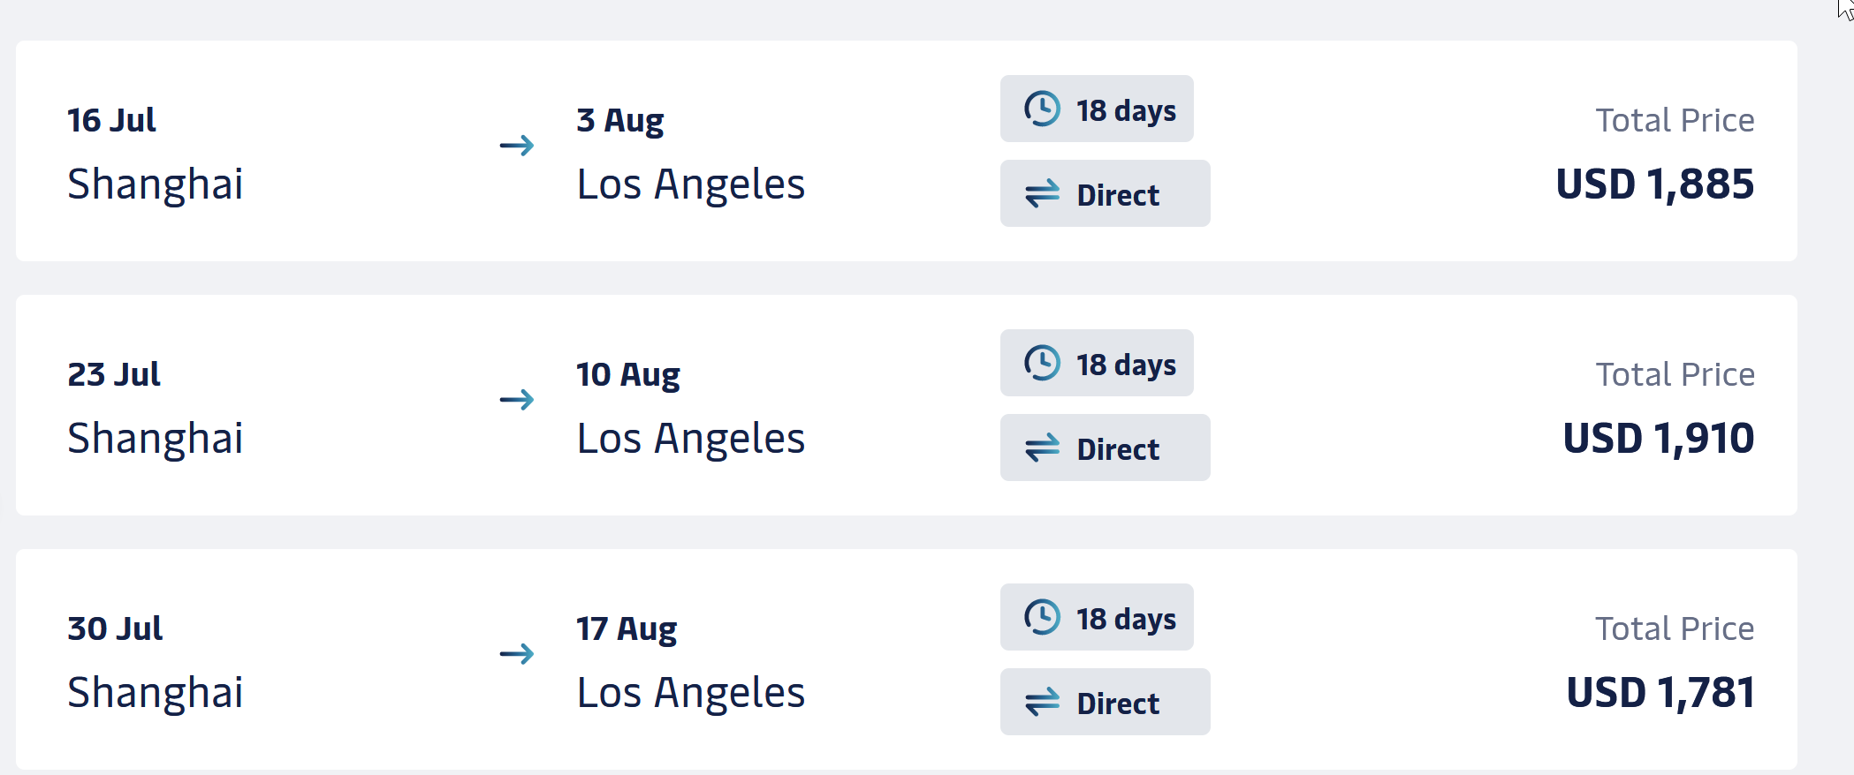Click the clock icon on 30 Jul trip
1854x775 pixels.
[1042, 618]
